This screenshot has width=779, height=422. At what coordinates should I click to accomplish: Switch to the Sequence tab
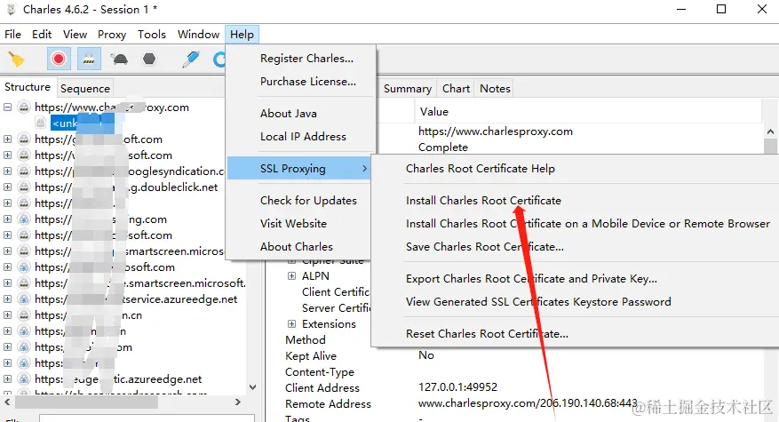pyautogui.click(x=85, y=89)
